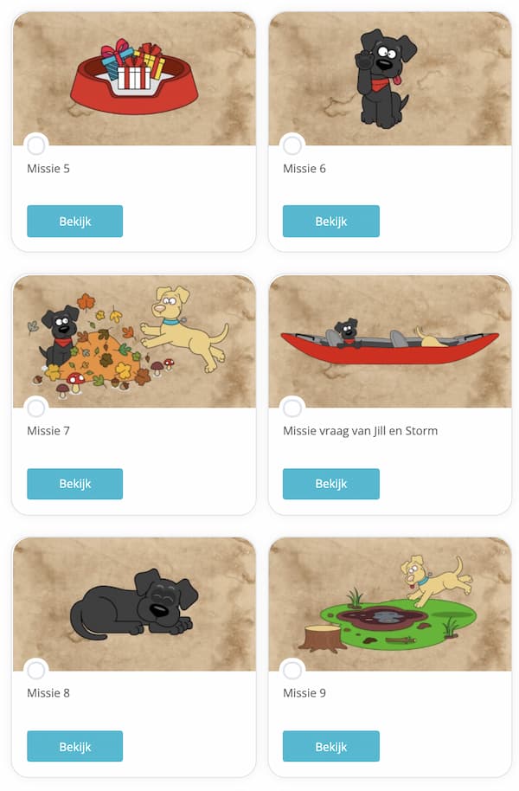Click the Missie vraag van Jill en Storm title

(x=360, y=431)
